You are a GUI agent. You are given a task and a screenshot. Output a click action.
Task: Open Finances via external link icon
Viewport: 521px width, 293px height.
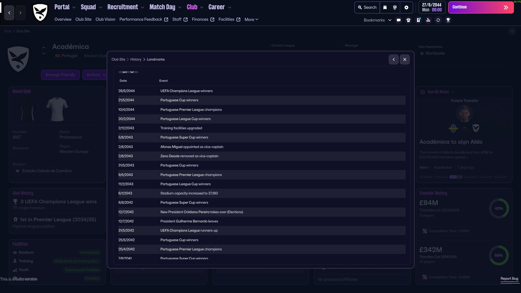[x=212, y=20]
